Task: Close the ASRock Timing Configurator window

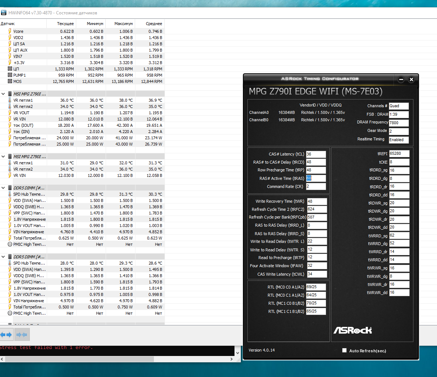Action: tap(411, 80)
